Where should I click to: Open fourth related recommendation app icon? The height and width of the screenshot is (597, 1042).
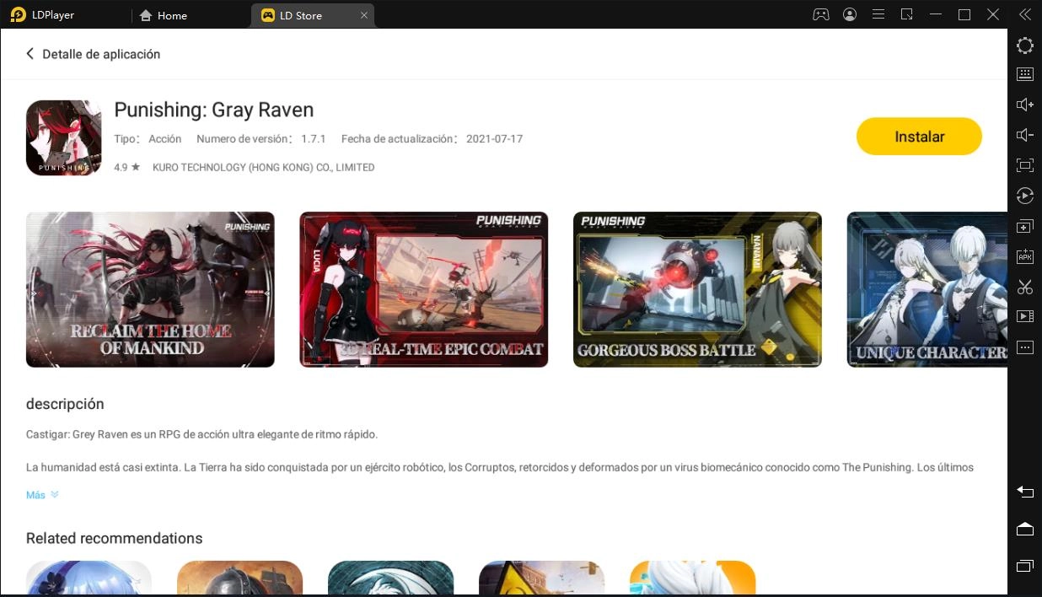541,578
